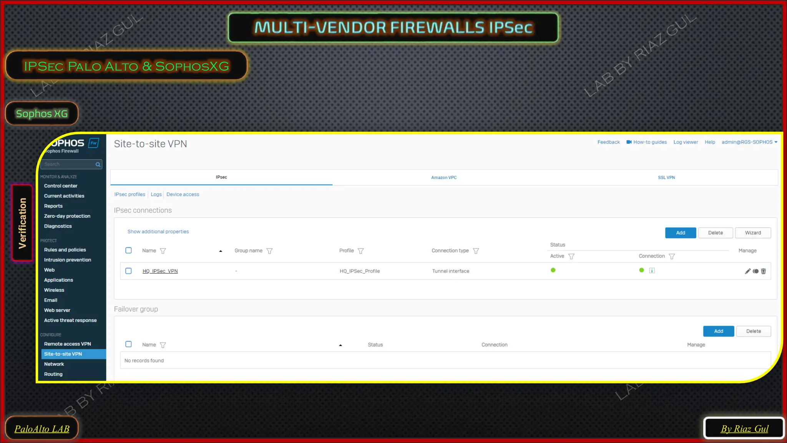This screenshot has width=787, height=443.
Task: Filter by Connection type column
Action: pyautogui.click(x=476, y=251)
